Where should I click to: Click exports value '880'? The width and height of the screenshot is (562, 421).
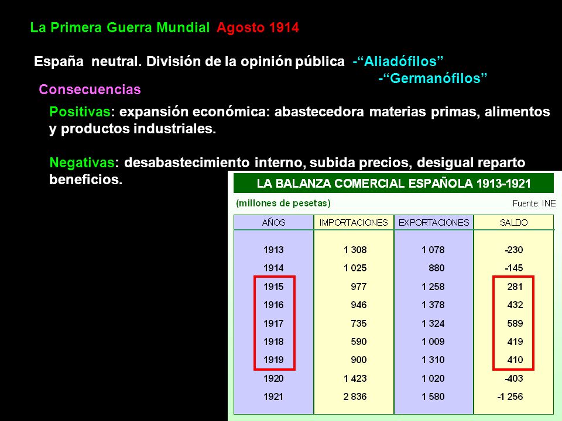click(x=437, y=268)
